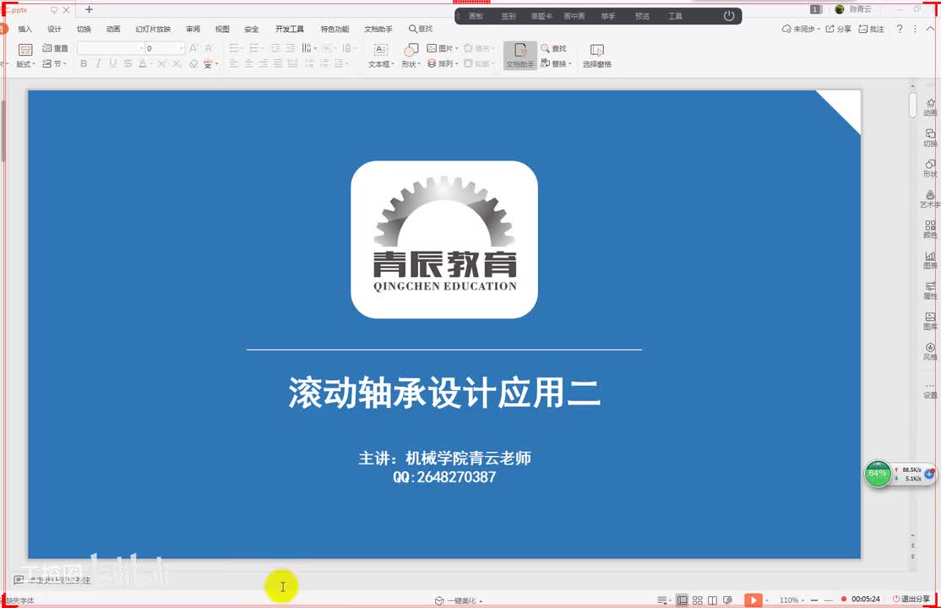This screenshot has height=608, width=941.
Task: Open the three-dot more options menu
Action: click(x=915, y=29)
